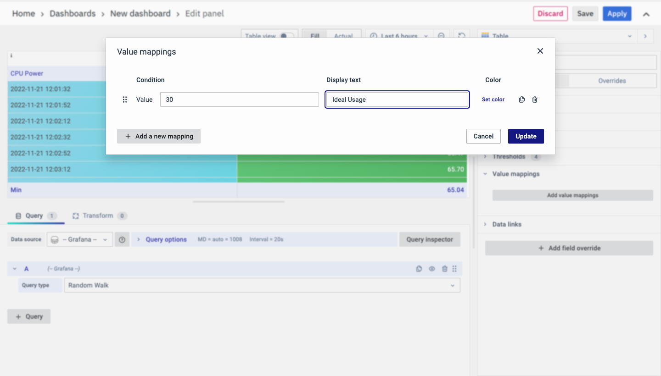Open the Grafana data source dropdown

(80, 239)
